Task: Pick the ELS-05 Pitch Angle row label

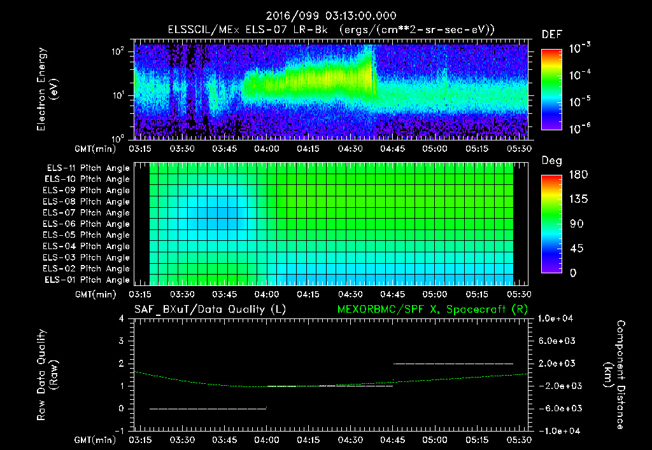Action: (87, 235)
